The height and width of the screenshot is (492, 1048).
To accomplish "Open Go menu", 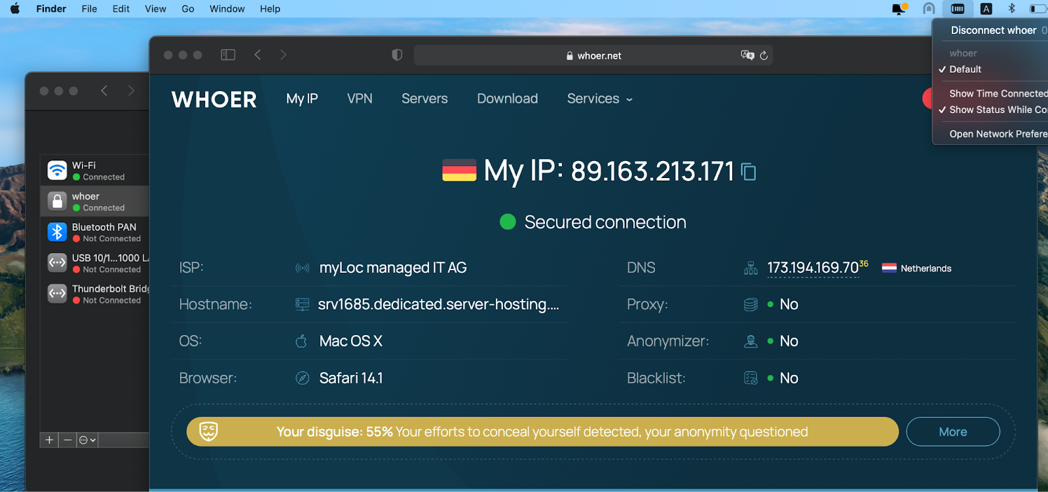I will coord(188,9).
